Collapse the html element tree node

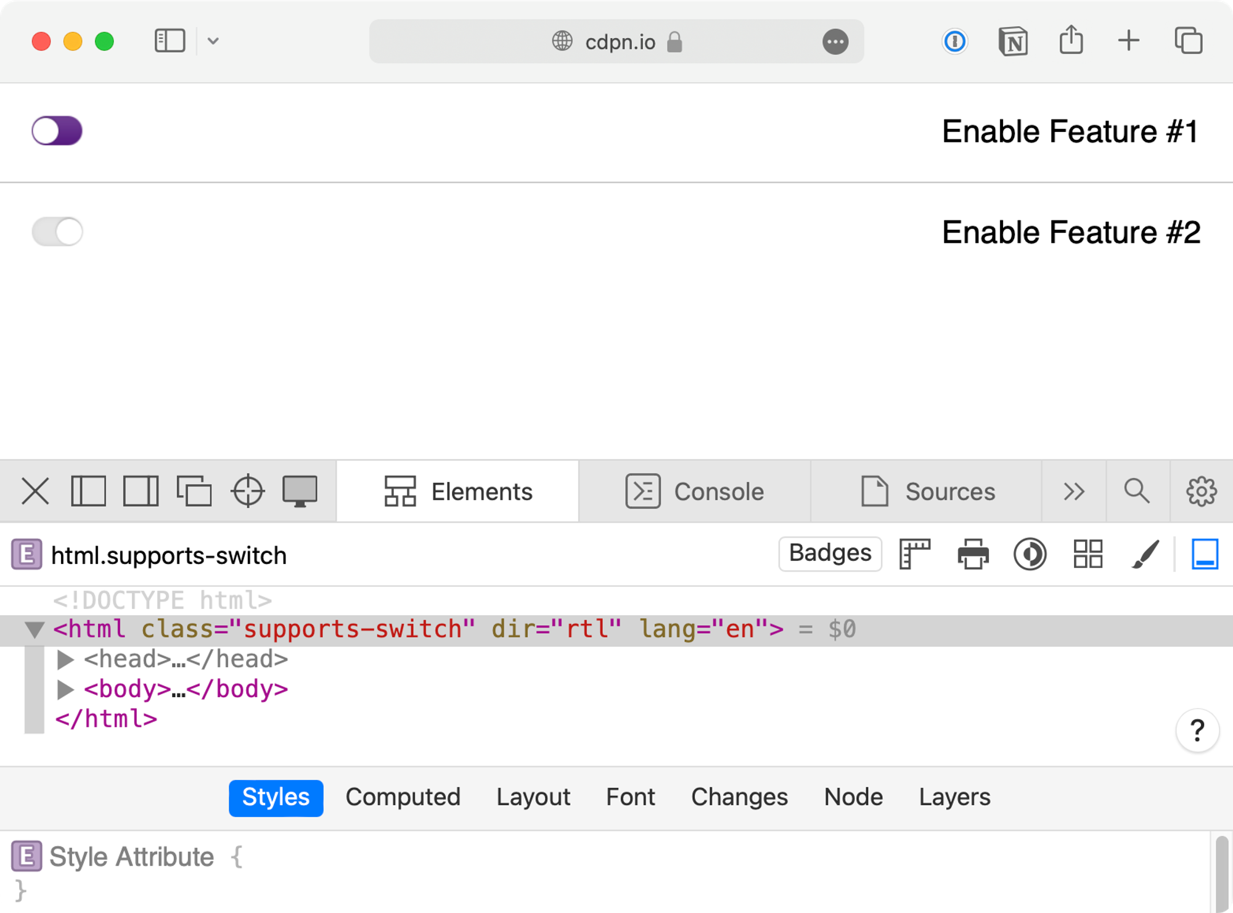35,629
